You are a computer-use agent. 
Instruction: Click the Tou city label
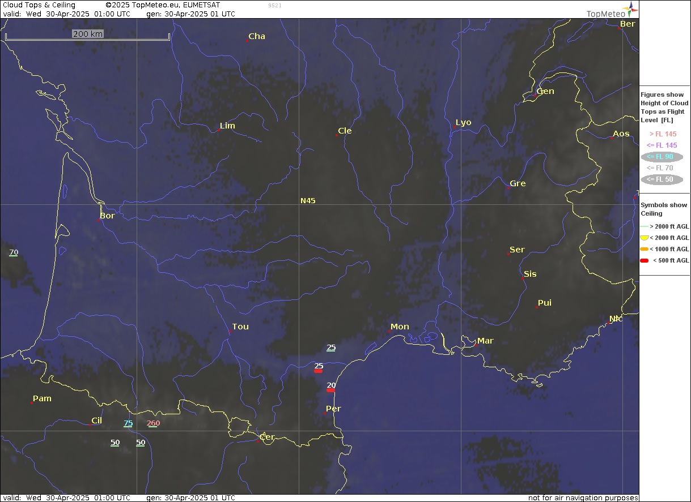click(x=240, y=327)
